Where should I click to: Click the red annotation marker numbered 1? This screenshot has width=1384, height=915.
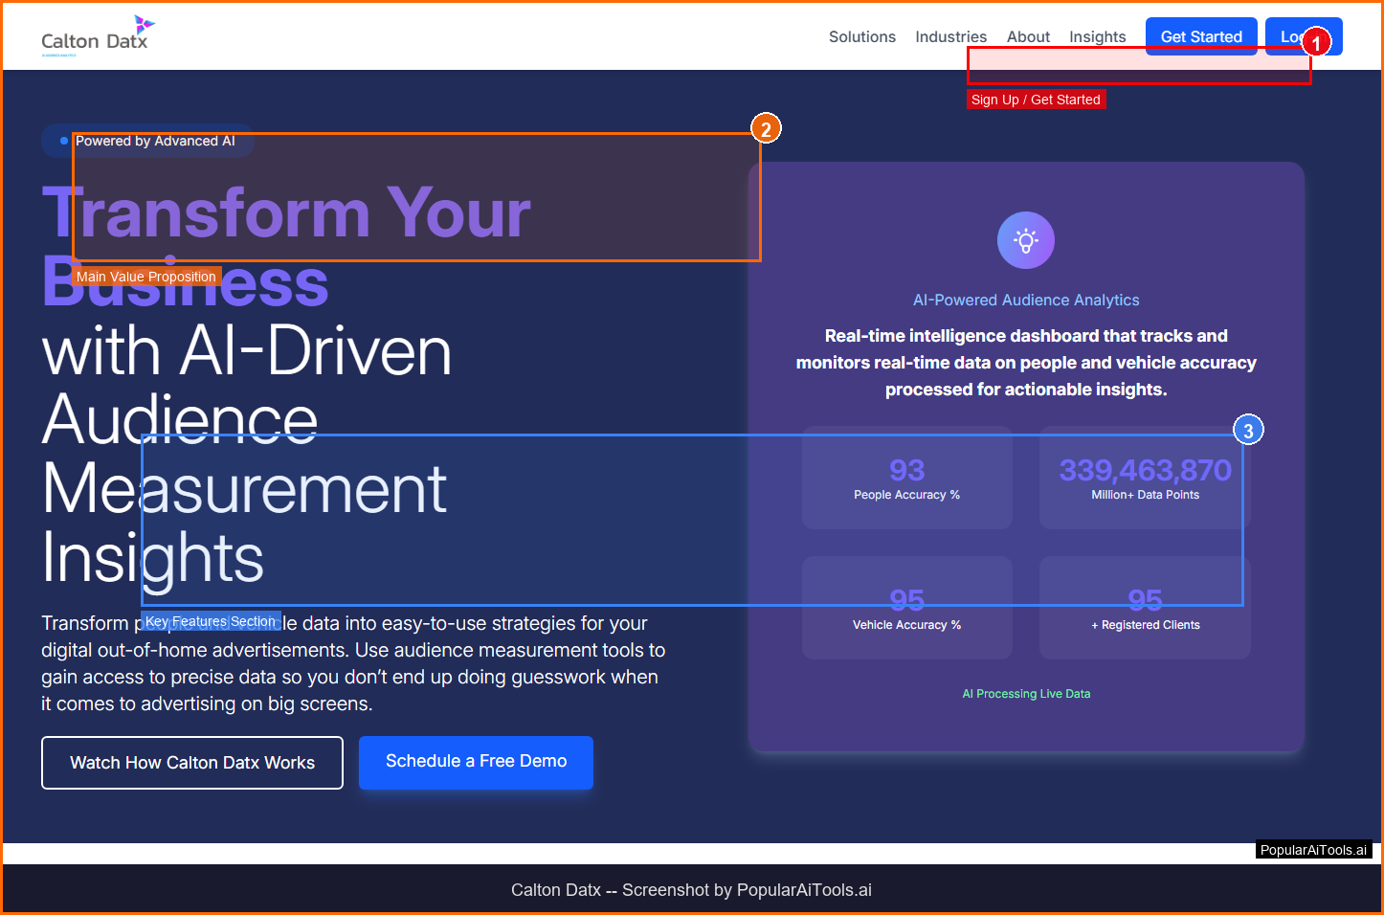(1316, 43)
